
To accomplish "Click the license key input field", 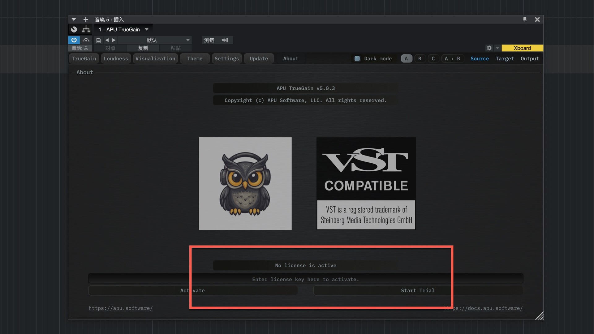I will pos(305,279).
